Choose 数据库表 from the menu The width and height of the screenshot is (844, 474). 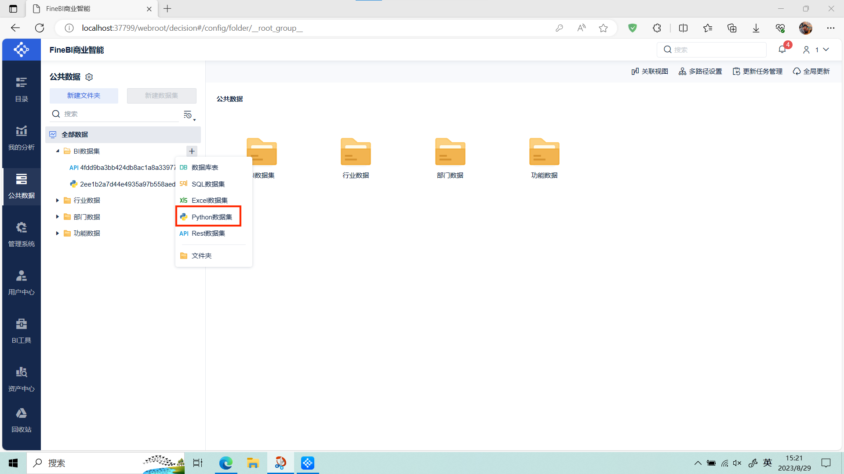tap(214, 168)
